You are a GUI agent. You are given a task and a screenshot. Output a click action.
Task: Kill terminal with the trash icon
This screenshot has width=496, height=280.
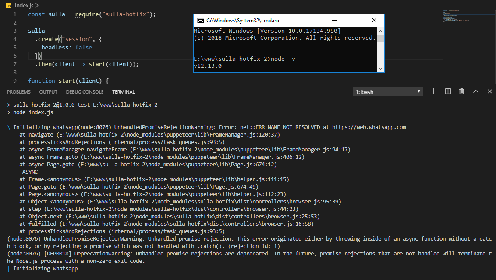tap(461, 91)
